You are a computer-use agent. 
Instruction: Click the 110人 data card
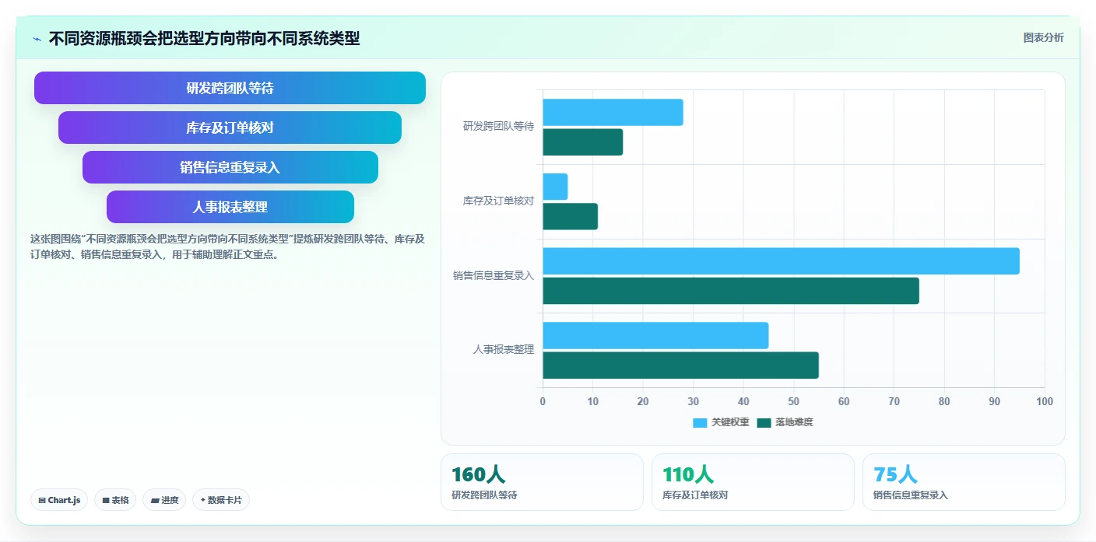pyautogui.click(x=753, y=482)
